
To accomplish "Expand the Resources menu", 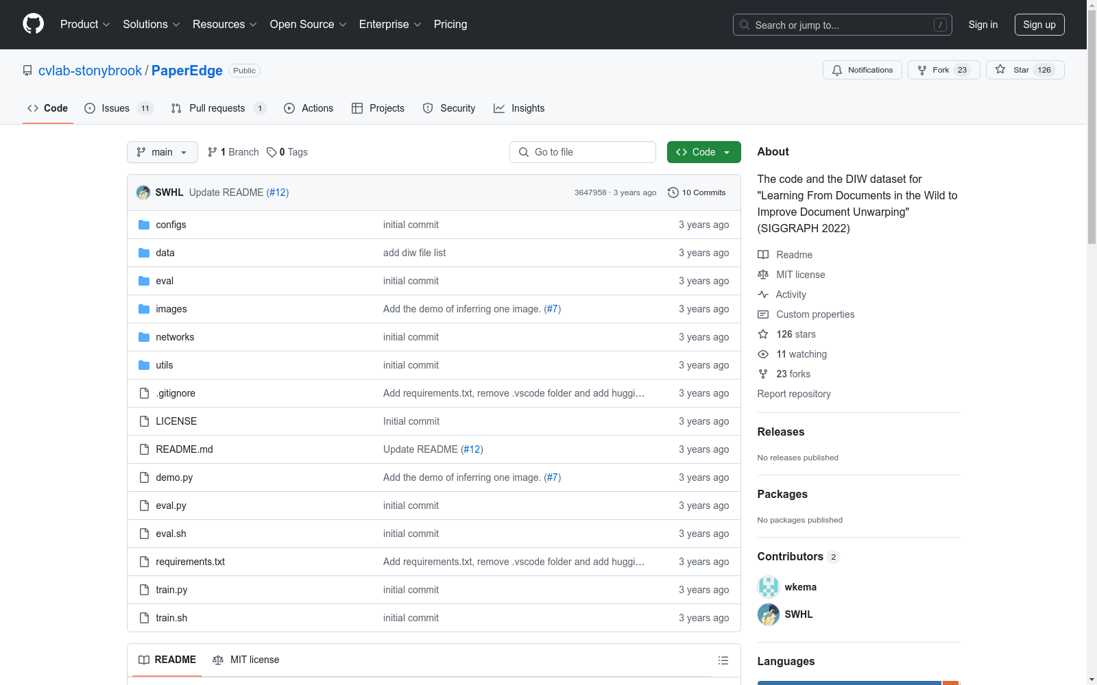I will tap(225, 25).
